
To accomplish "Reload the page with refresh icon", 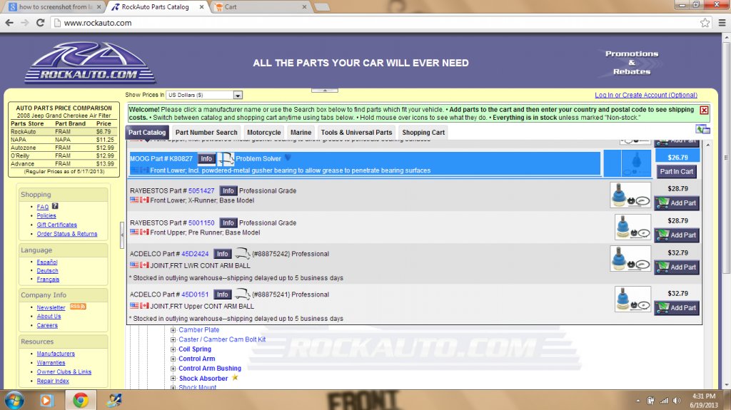I will 41,22.
